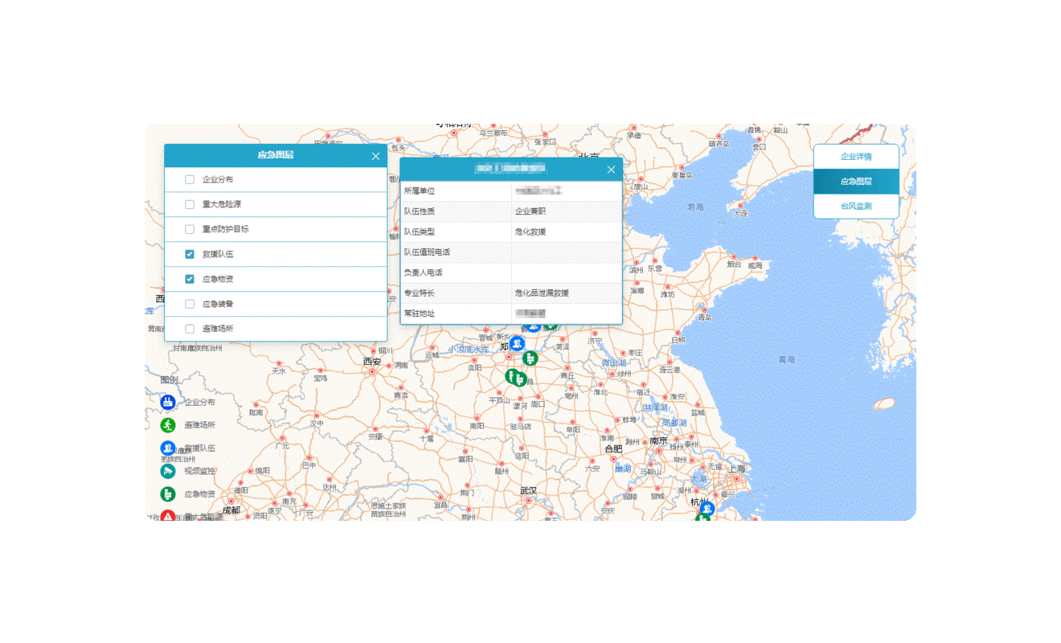Uncheck the 救援队伍 layer checkbox

pos(190,254)
